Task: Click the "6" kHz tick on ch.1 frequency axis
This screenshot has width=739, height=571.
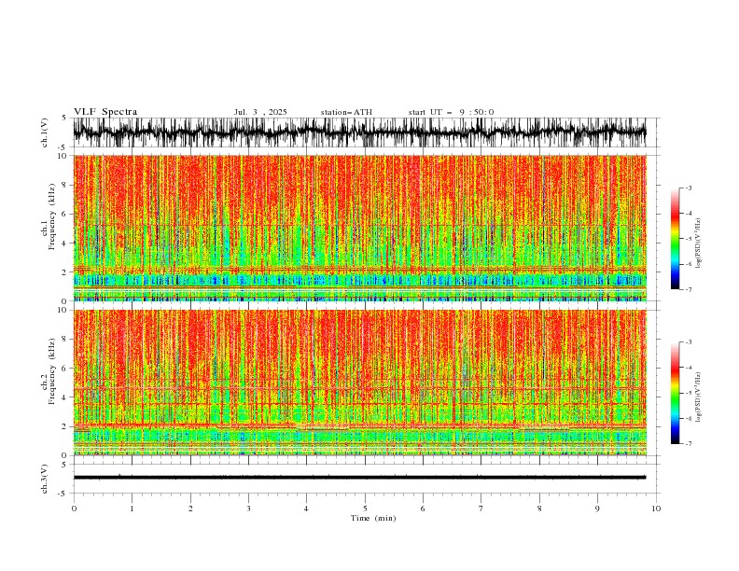Action: [64, 214]
